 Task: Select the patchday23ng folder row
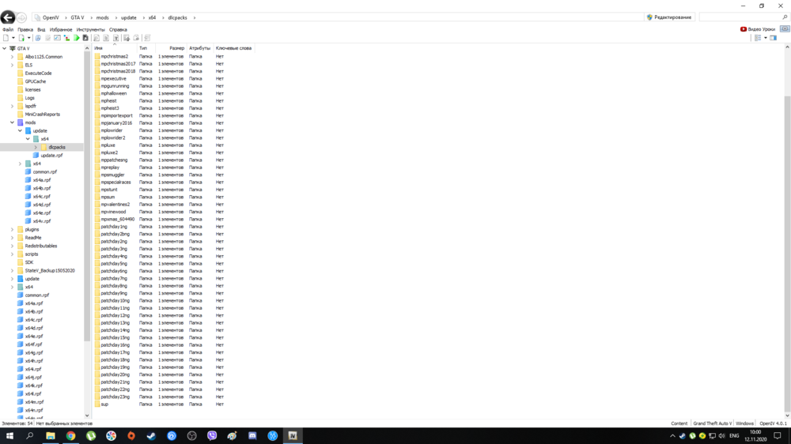click(x=173, y=397)
